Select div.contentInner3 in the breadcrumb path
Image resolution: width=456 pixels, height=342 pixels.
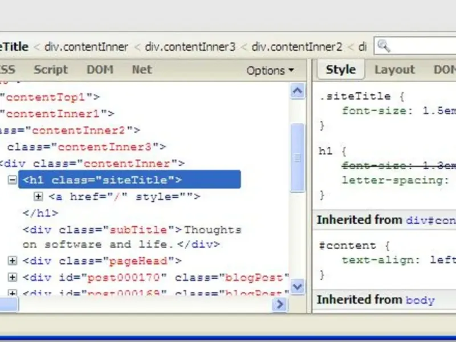click(190, 47)
